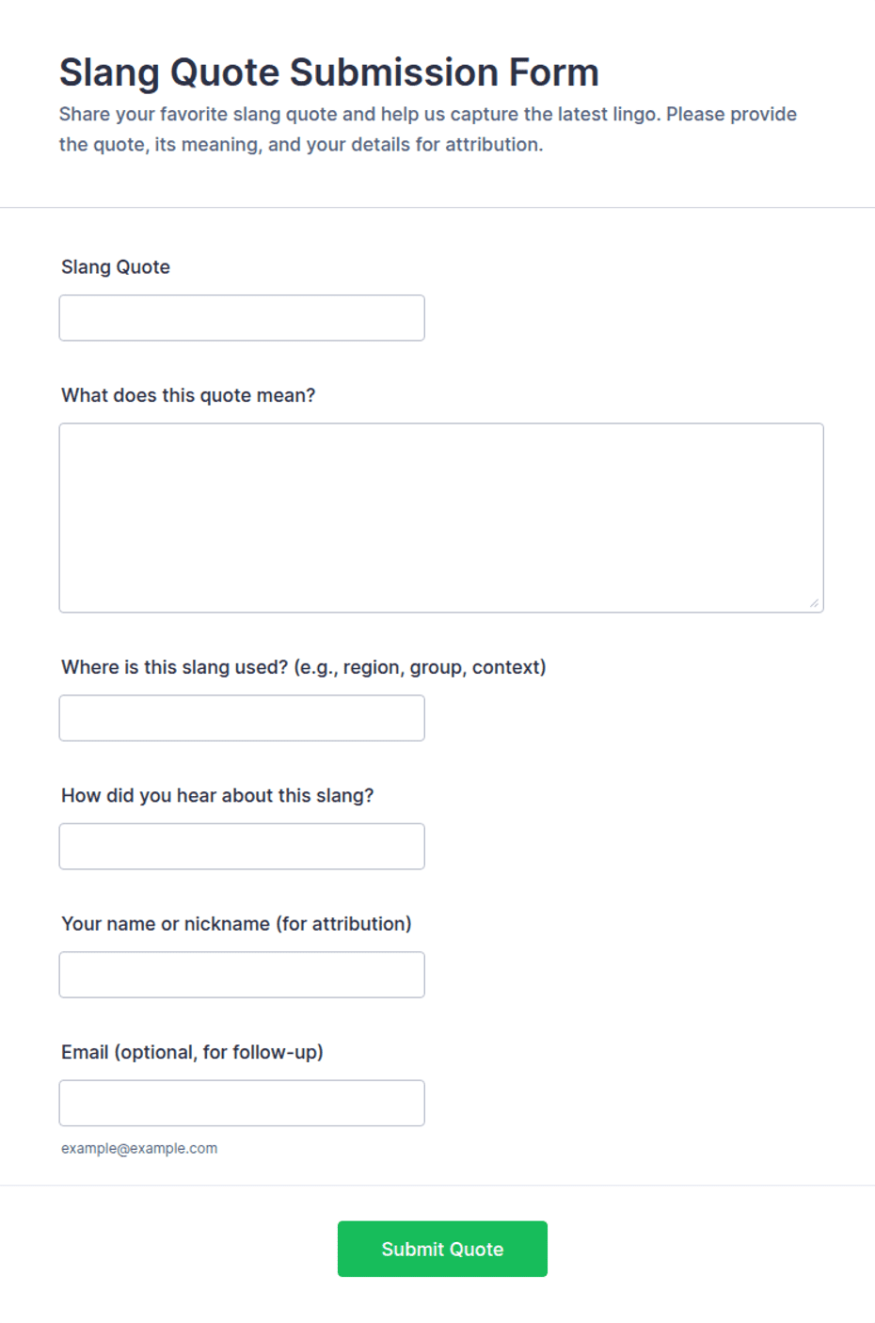Click the slang usage location field
The image size is (875, 1323).
click(x=242, y=718)
